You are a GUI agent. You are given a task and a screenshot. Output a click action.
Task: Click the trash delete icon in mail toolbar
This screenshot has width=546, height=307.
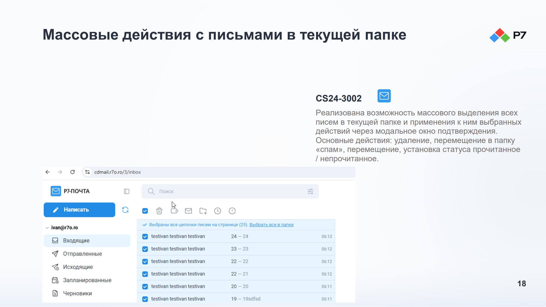[159, 211]
